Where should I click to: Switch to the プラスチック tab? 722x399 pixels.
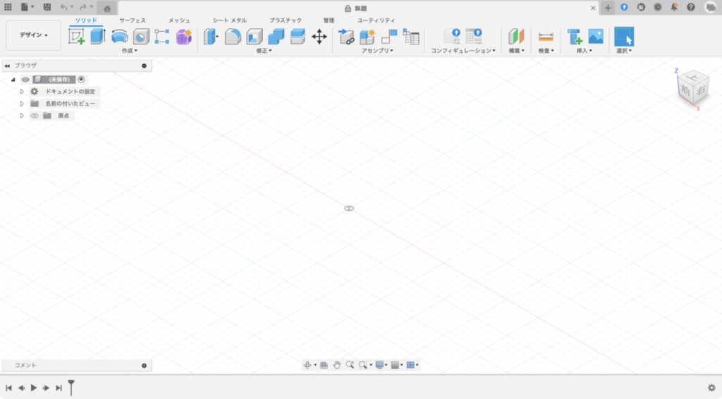tap(286, 20)
